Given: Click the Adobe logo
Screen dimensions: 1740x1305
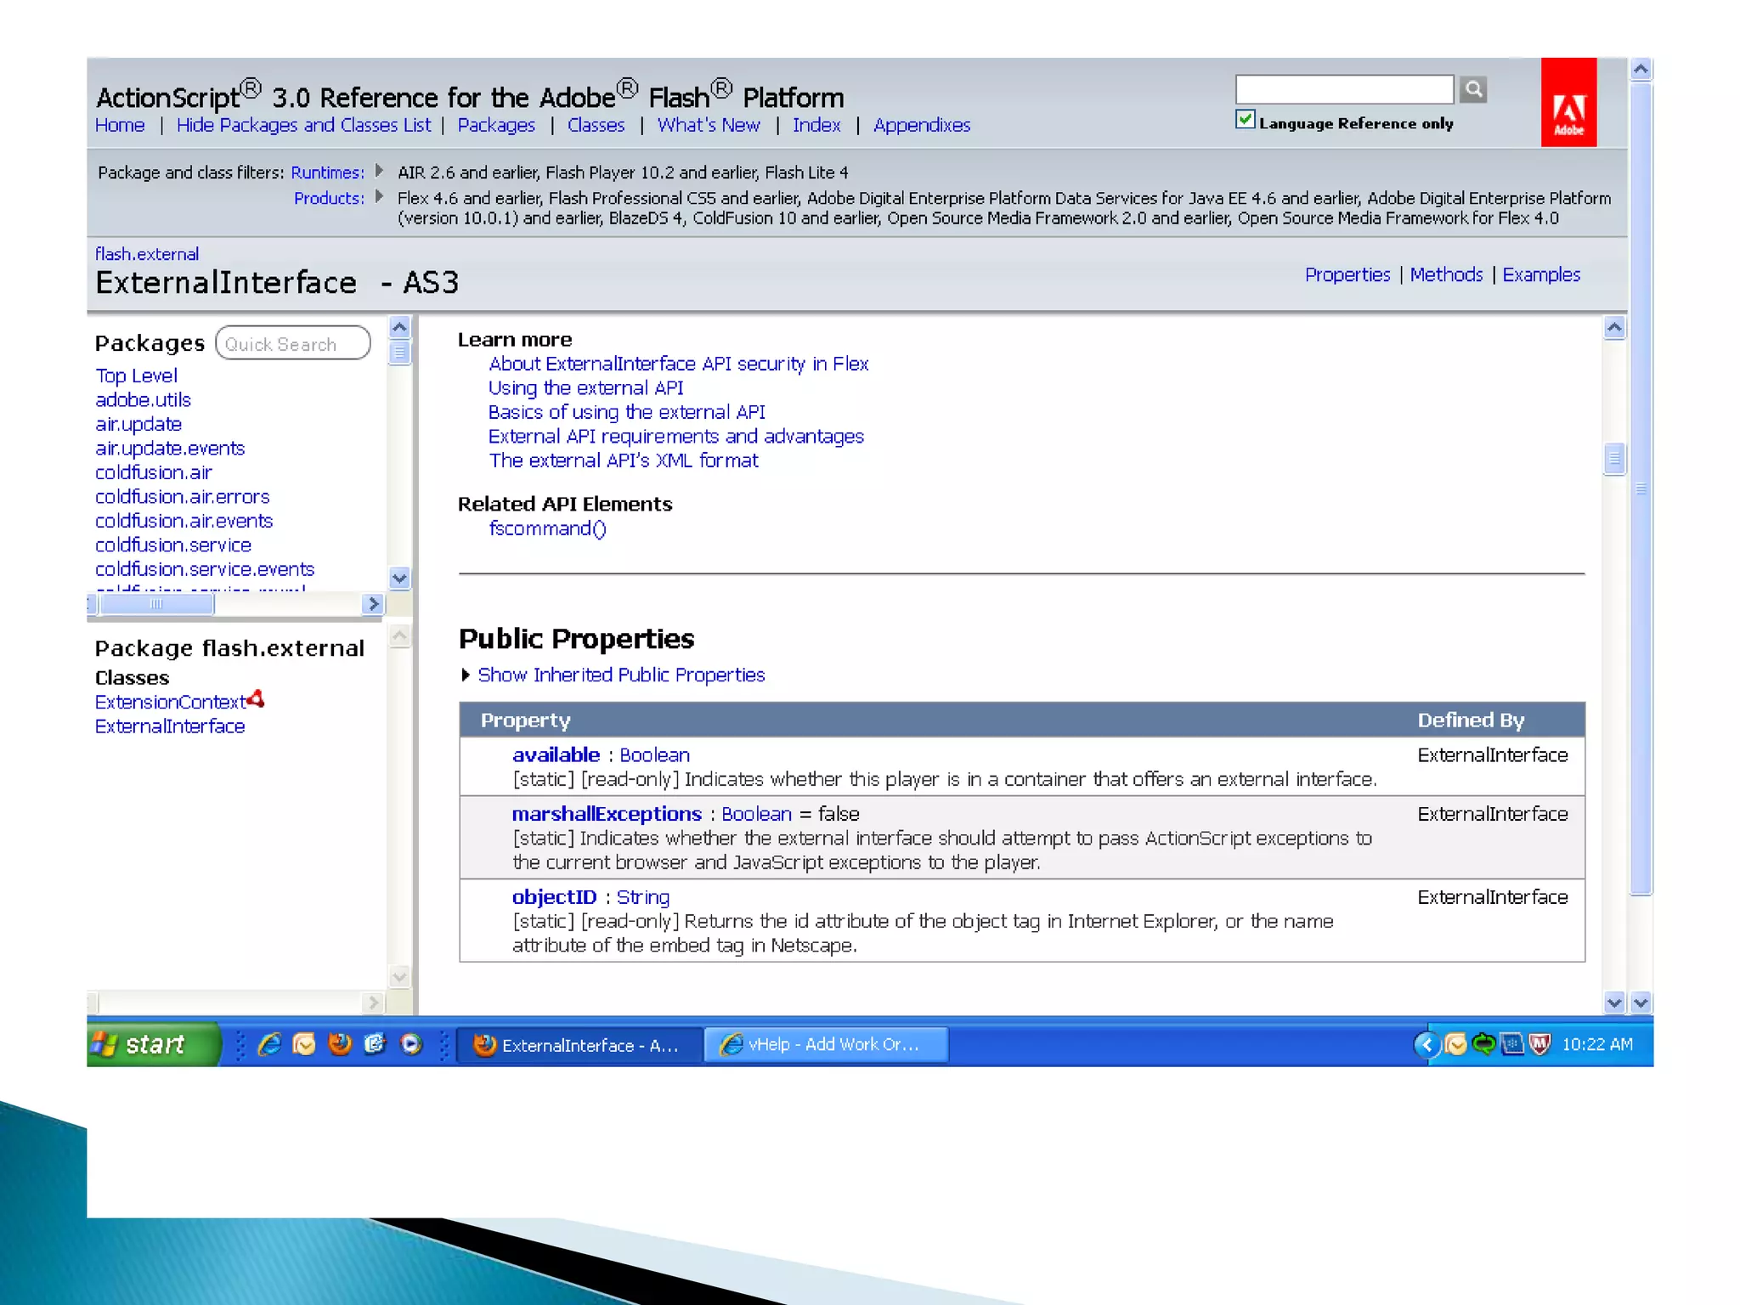Looking at the screenshot, I should [x=1568, y=103].
